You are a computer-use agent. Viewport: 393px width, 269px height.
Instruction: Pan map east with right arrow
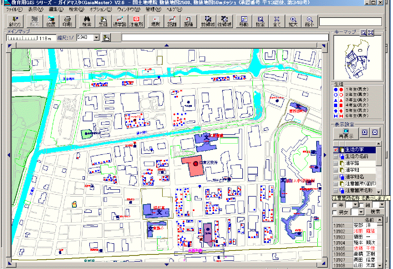point(325,155)
